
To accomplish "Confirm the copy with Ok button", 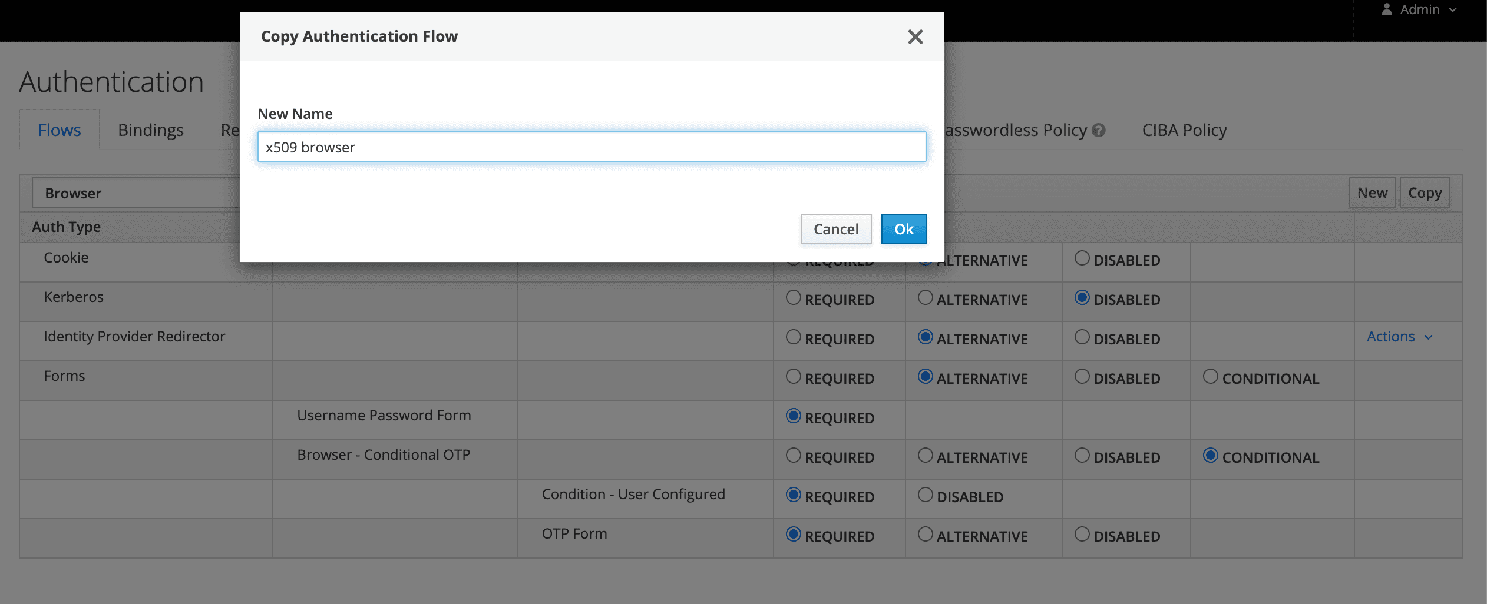I will click(x=903, y=229).
